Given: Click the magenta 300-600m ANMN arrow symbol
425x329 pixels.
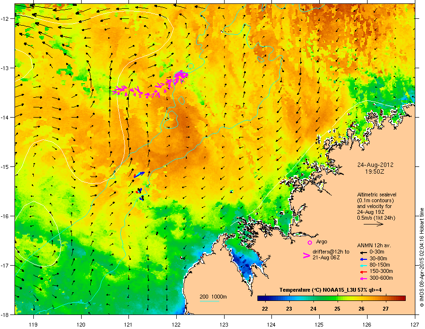Looking at the screenshot, I should click(x=364, y=278).
